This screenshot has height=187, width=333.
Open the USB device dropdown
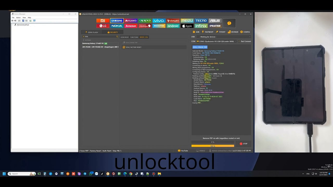click(x=224, y=37)
